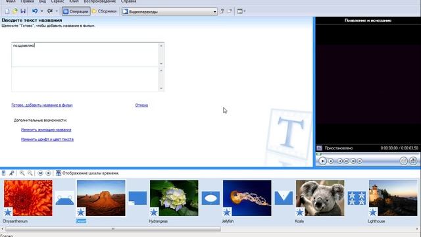Toggle the Сборники collections pane button
Viewport: 421px width, 237px height.
(105, 11)
